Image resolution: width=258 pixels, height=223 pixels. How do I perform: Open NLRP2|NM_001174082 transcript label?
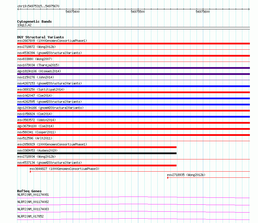[x=33, y=202]
